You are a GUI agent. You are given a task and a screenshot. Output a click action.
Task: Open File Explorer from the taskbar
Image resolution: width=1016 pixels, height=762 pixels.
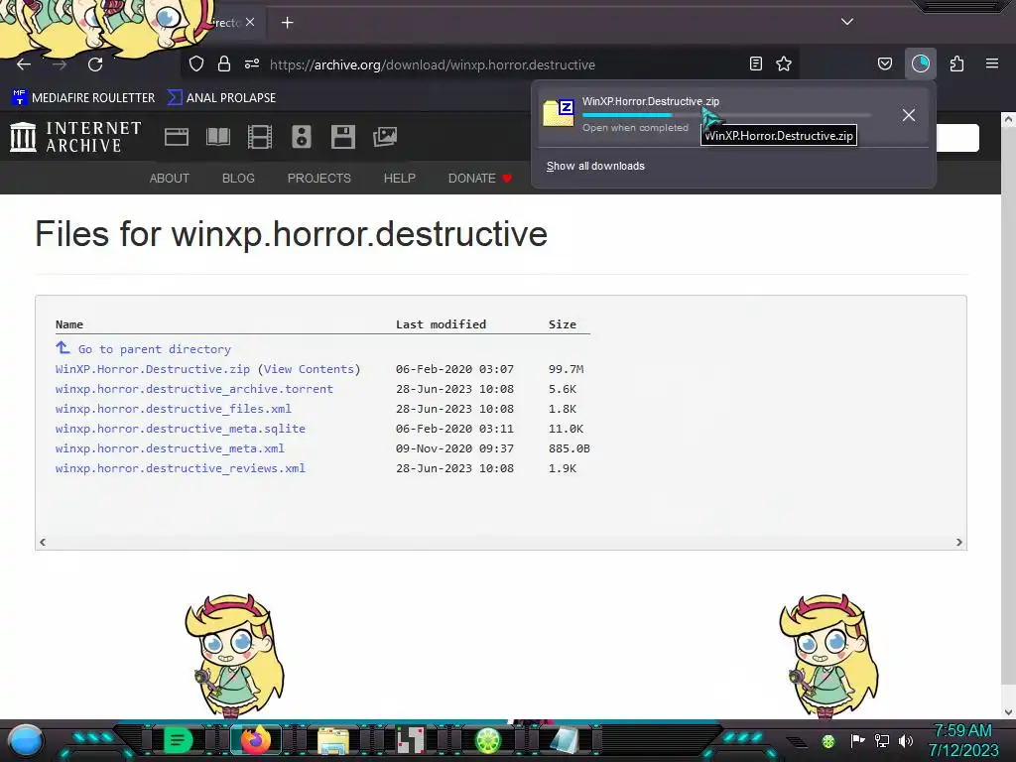[333, 740]
